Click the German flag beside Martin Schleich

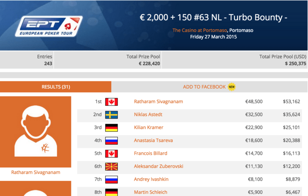pyautogui.click(x=111, y=192)
